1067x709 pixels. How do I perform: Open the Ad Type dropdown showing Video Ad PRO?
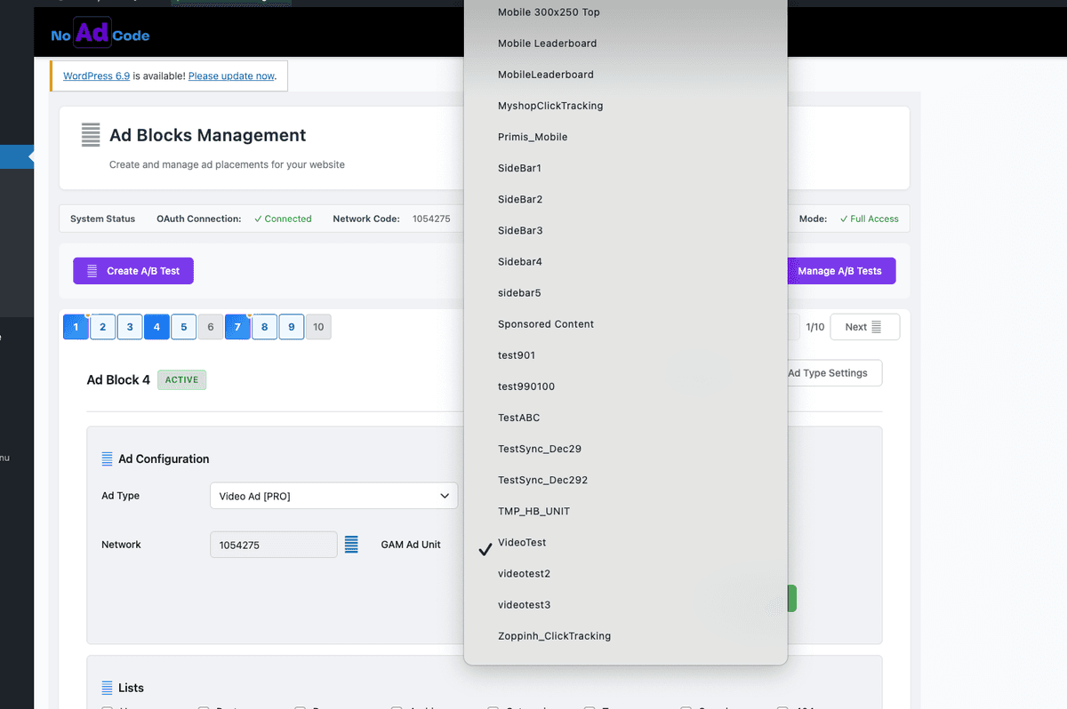[333, 496]
